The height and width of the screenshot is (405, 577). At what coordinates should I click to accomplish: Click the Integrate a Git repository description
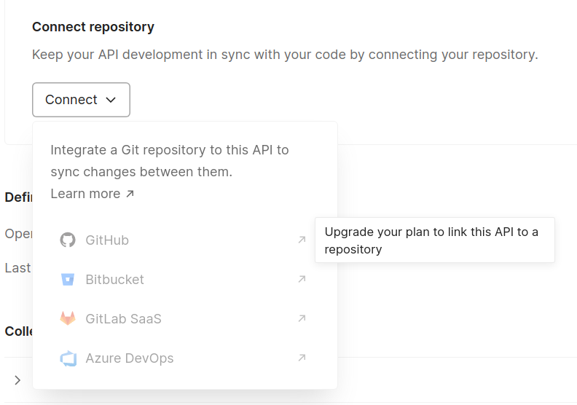click(170, 161)
